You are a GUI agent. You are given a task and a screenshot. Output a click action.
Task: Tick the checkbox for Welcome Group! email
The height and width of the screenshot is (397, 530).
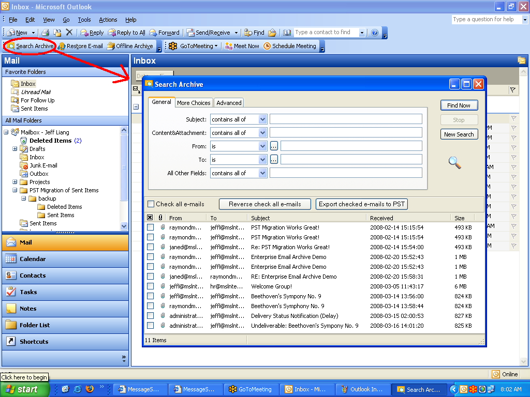pyautogui.click(x=150, y=286)
